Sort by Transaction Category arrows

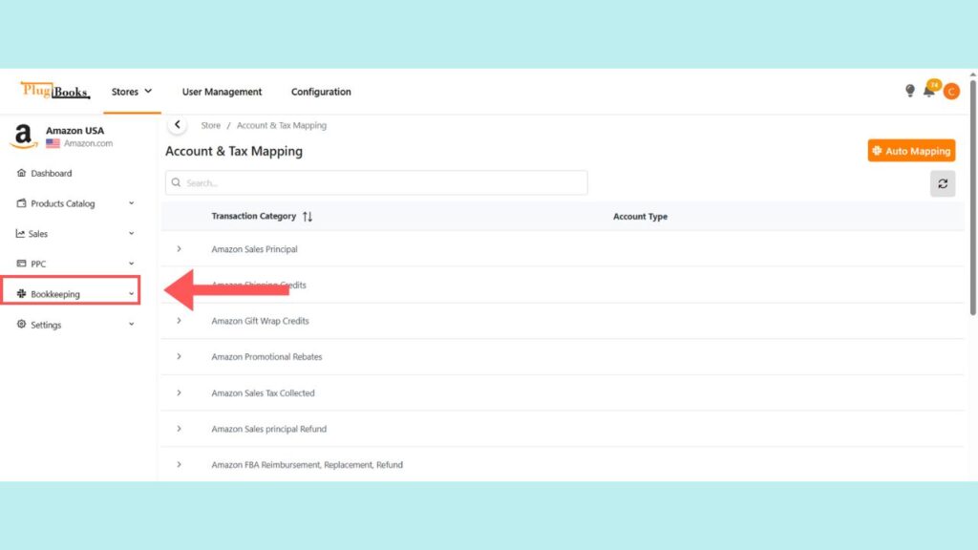[308, 217]
